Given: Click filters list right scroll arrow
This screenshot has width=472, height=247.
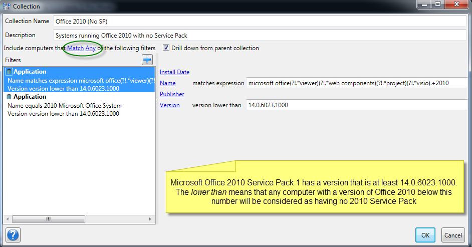Looking at the screenshot, I should point(150,219).
